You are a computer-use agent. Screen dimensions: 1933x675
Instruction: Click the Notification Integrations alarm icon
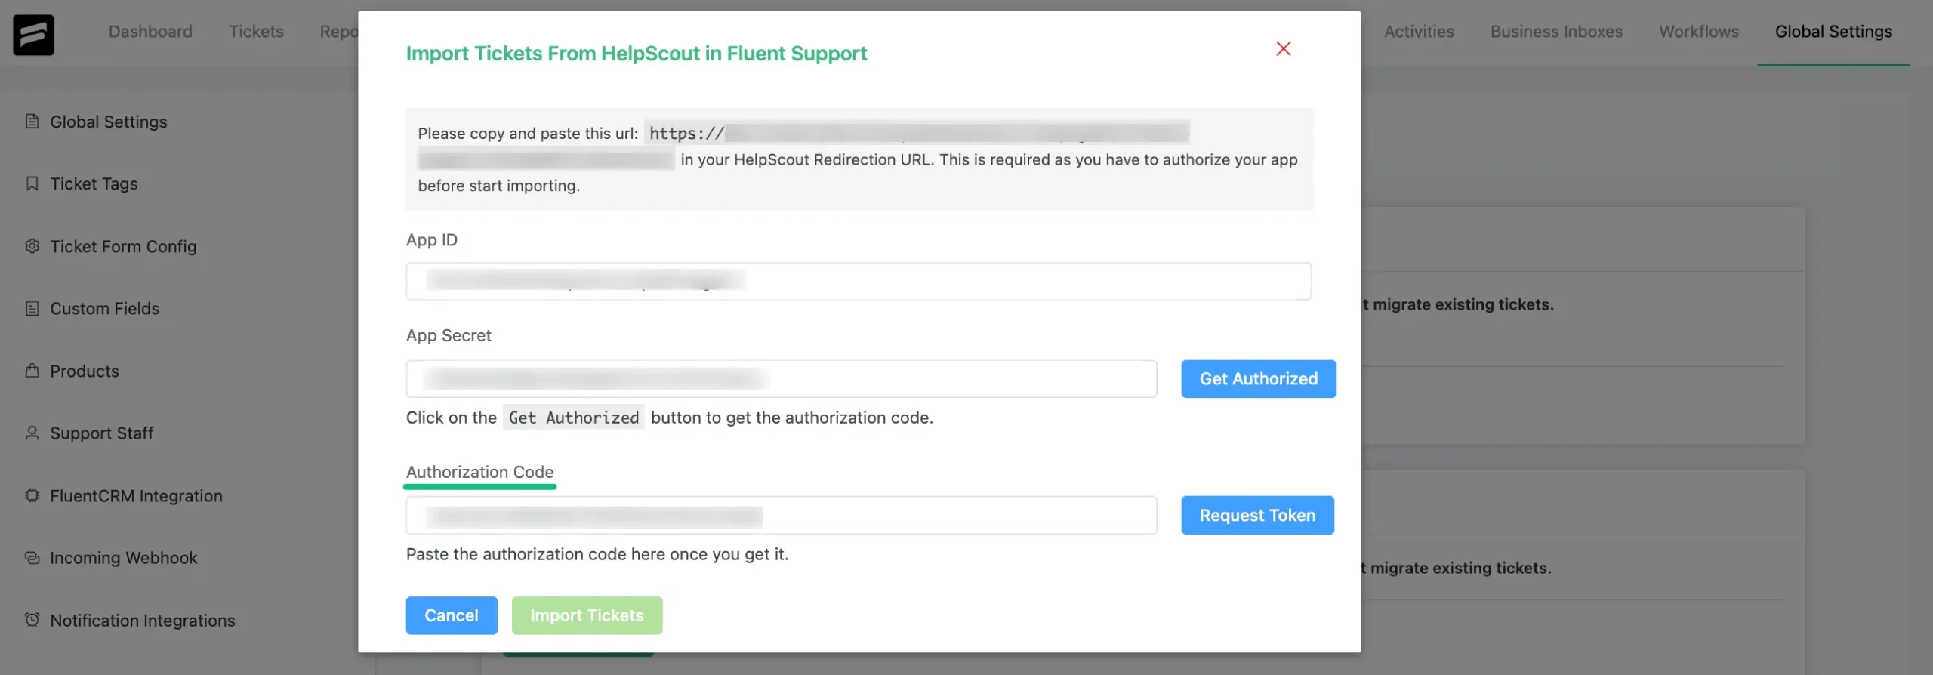(x=32, y=620)
